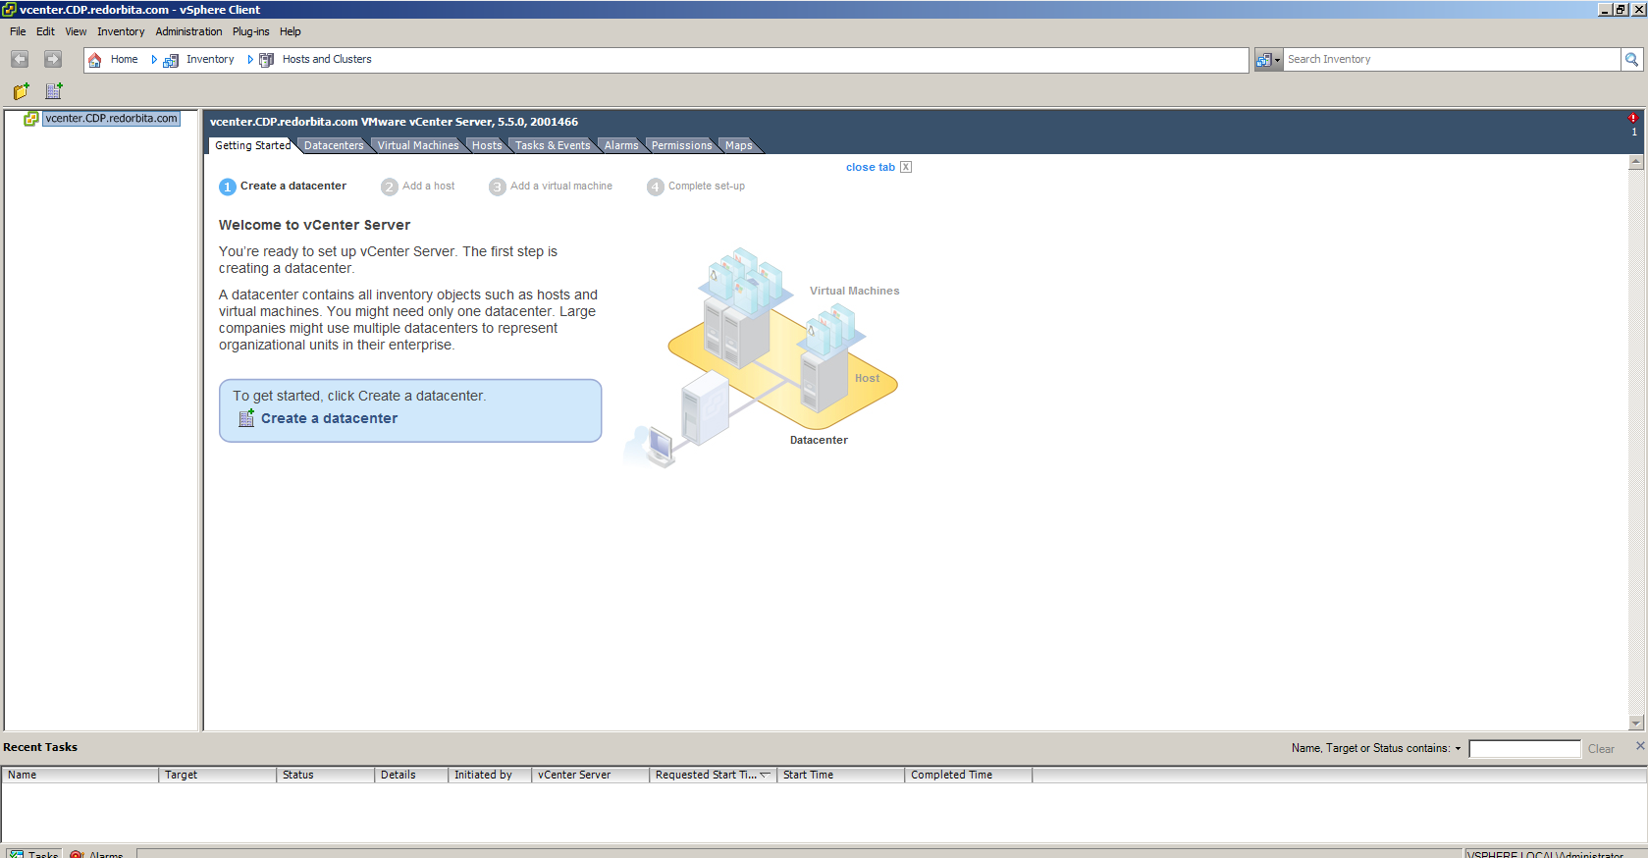Click the forward navigation arrow
The image size is (1648, 858).
click(x=53, y=60)
